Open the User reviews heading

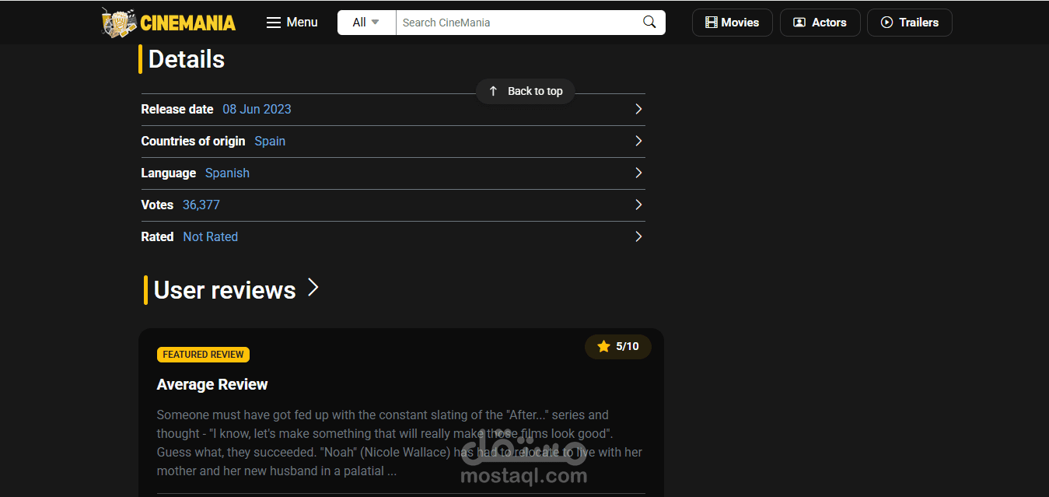225,290
